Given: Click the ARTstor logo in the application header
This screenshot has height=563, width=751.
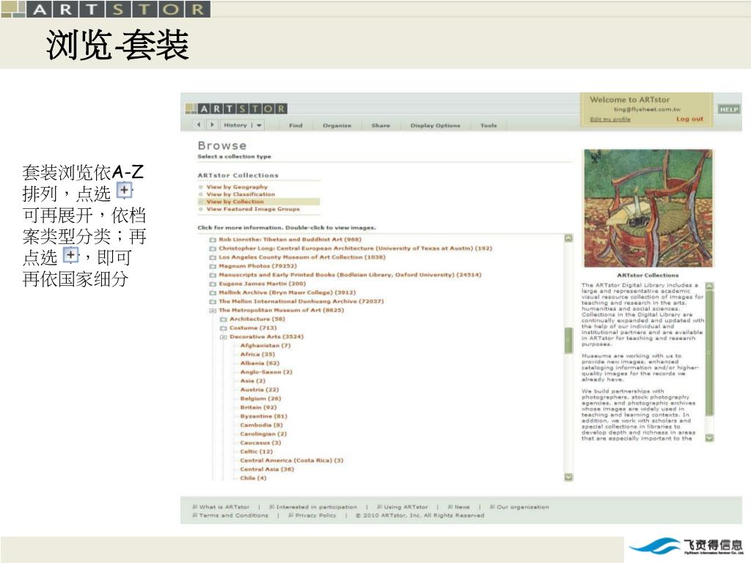Looking at the screenshot, I should pyautogui.click(x=236, y=108).
